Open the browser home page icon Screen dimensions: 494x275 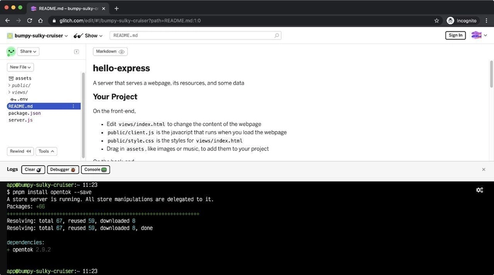tap(40, 20)
